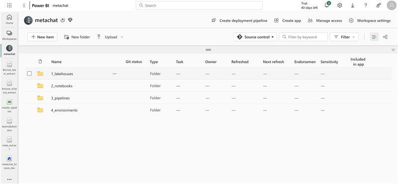Screen dimensions: 398x184
Task: Open Source control panel
Action: click(255, 37)
